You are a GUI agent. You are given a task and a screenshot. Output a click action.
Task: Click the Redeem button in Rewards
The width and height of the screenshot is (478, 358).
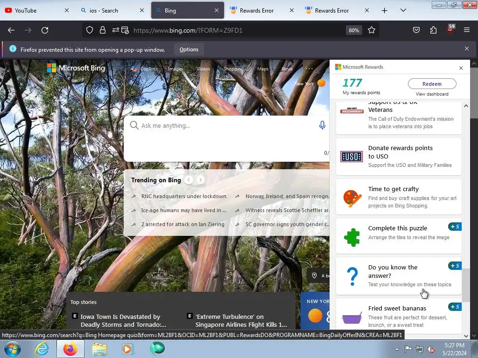tap(432, 84)
